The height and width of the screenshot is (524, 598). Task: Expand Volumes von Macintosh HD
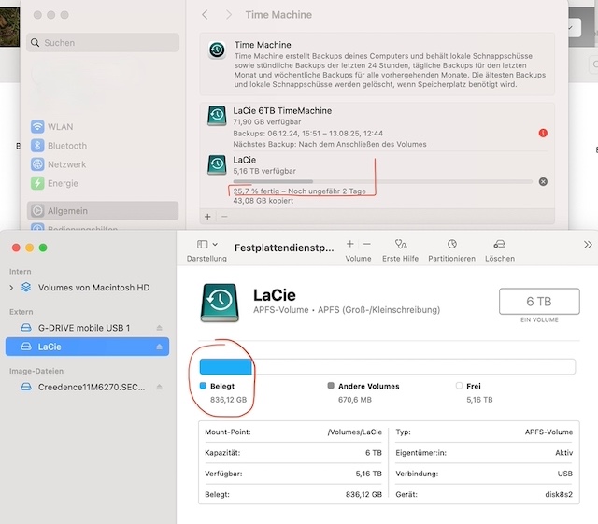click(11, 288)
